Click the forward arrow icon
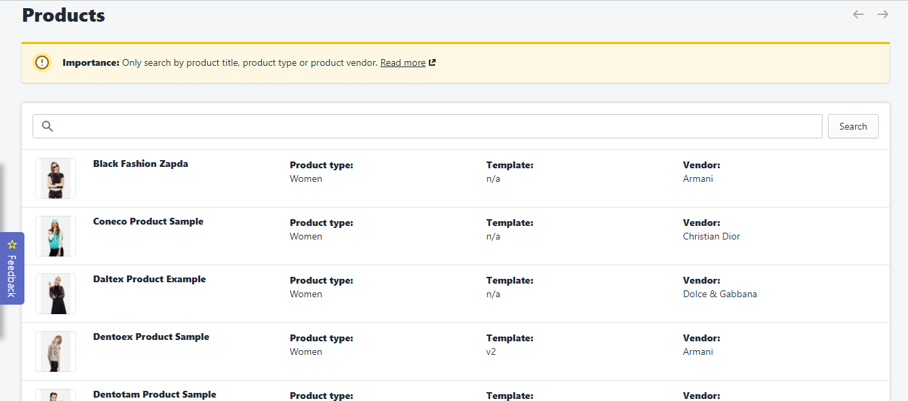Screen dimensions: 908x401 tap(883, 14)
